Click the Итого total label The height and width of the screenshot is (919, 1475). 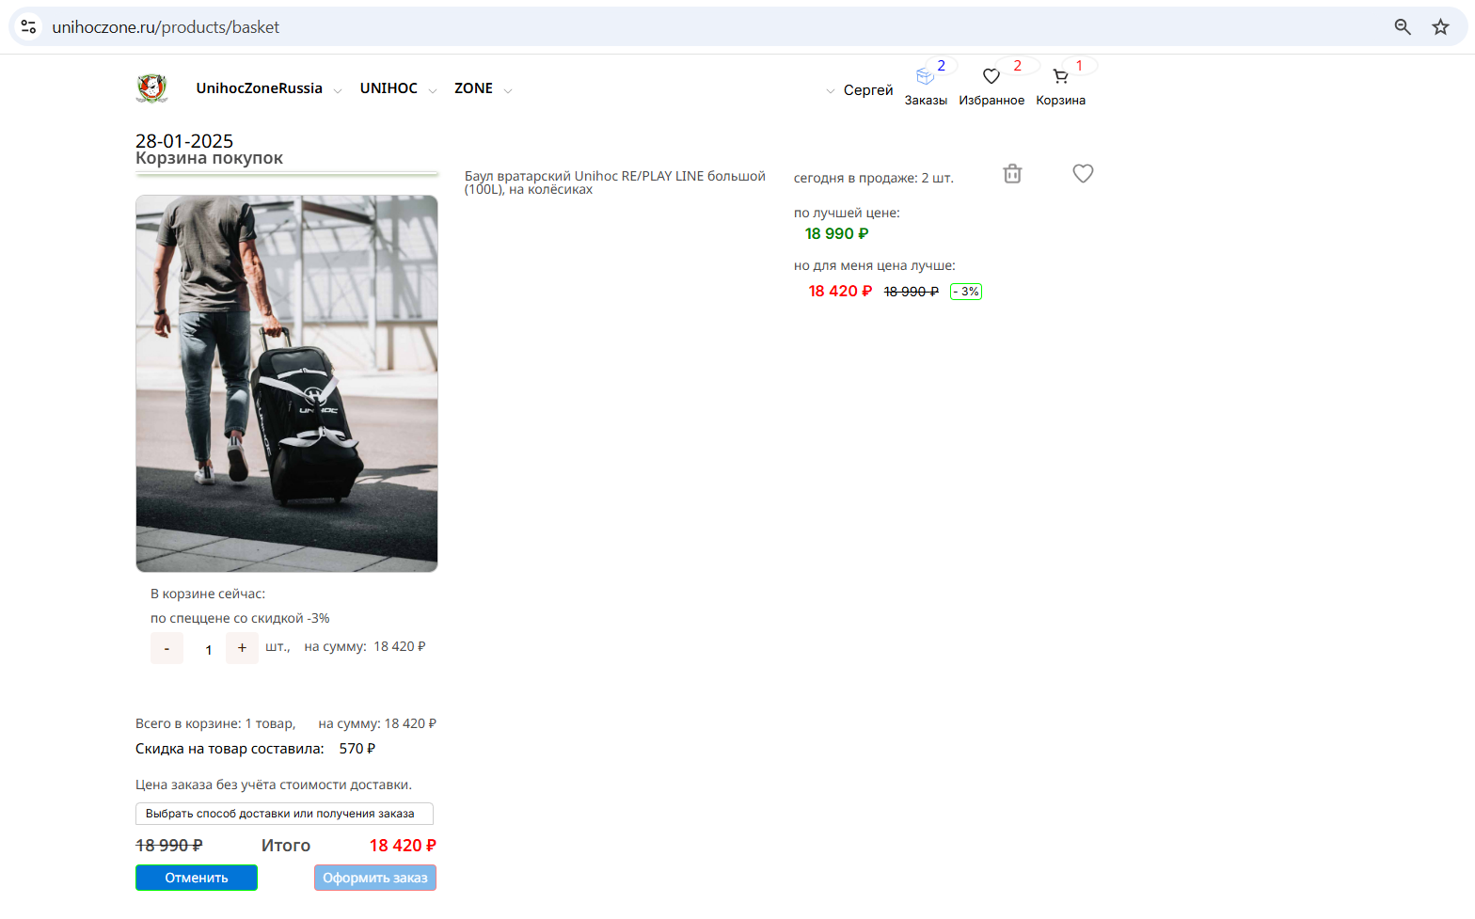pos(286,846)
